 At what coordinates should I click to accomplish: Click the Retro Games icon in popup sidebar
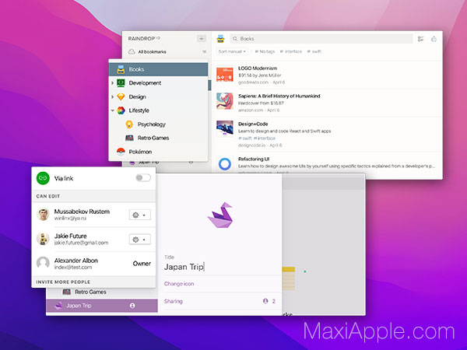[x=129, y=138]
